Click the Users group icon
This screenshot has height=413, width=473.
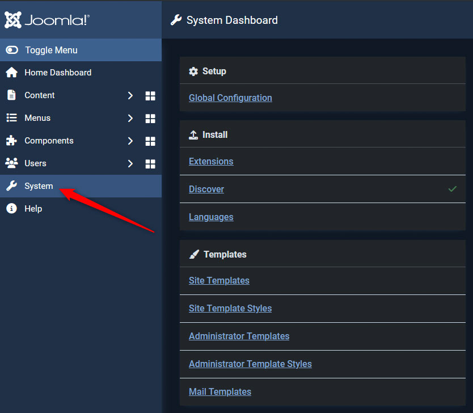[x=11, y=163]
